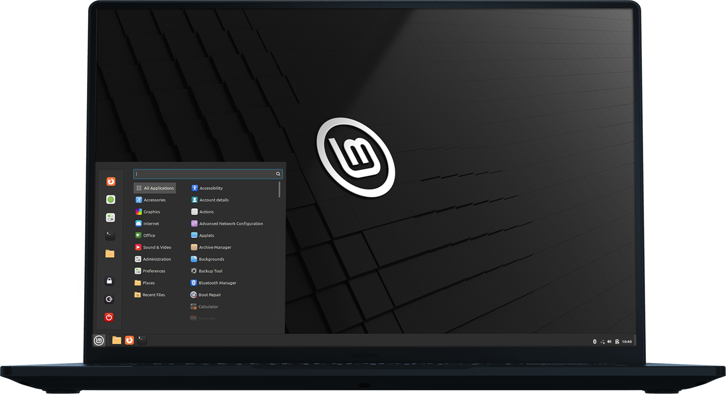Open the volume control in the tray
The width and height of the screenshot is (726, 394).
609,342
